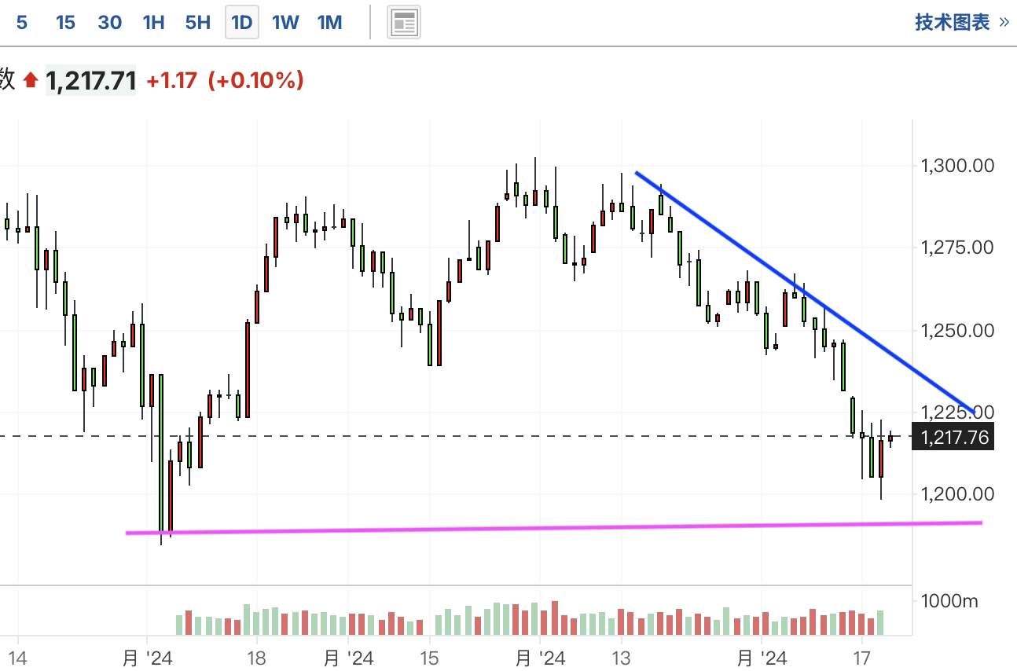Click the date label 17 on the time axis
The height and width of the screenshot is (671, 1017).
pyautogui.click(x=862, y=657)
